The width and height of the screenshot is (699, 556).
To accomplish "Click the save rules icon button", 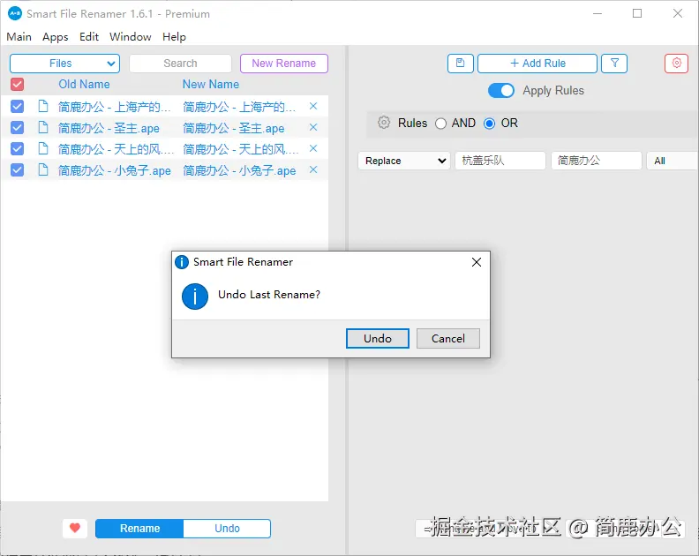I will 461,64.
